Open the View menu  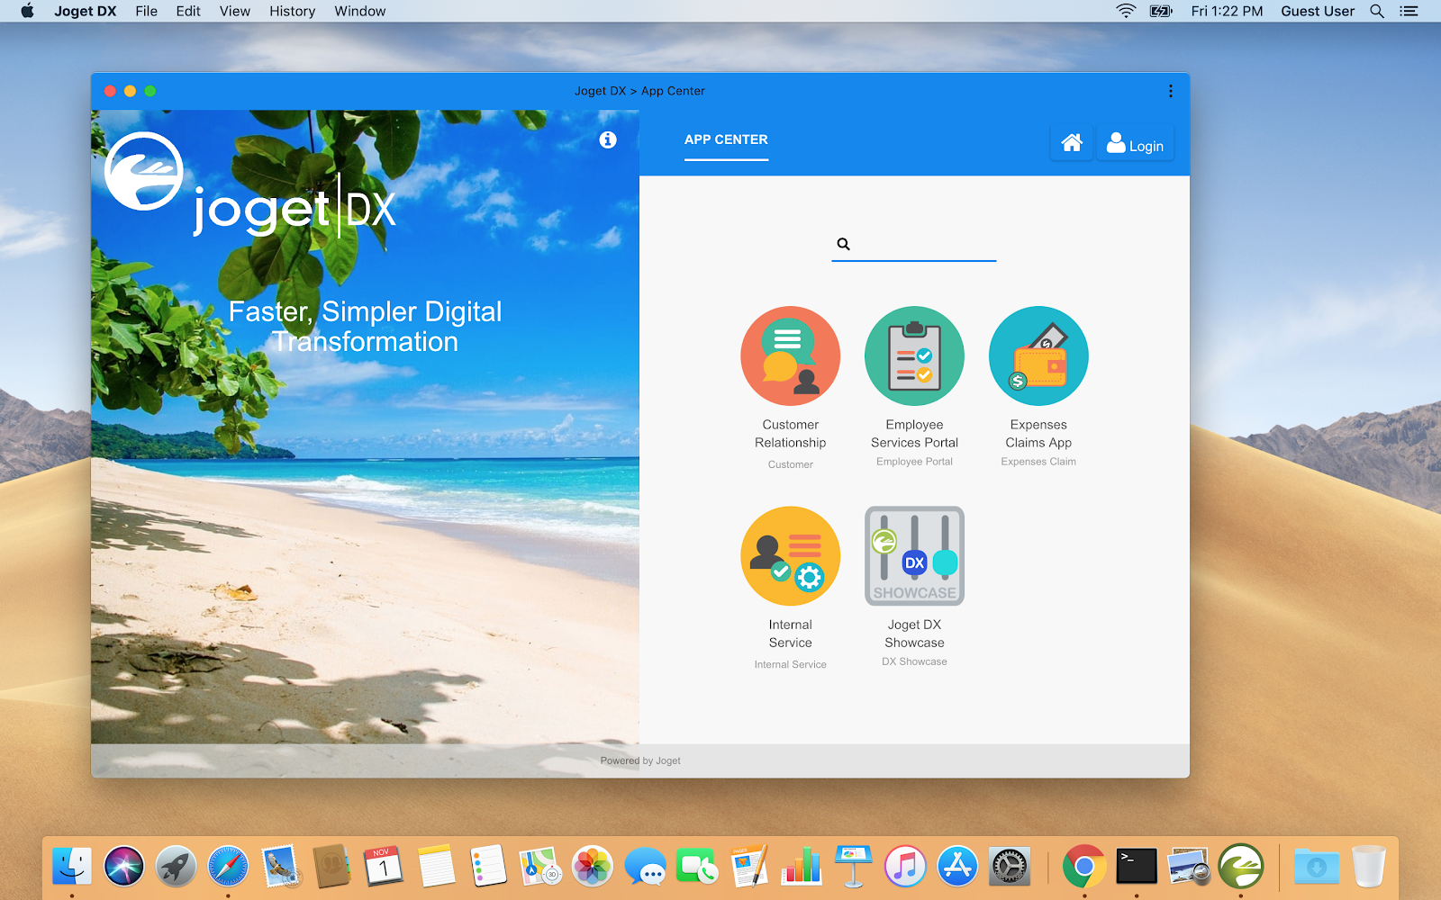234,11
